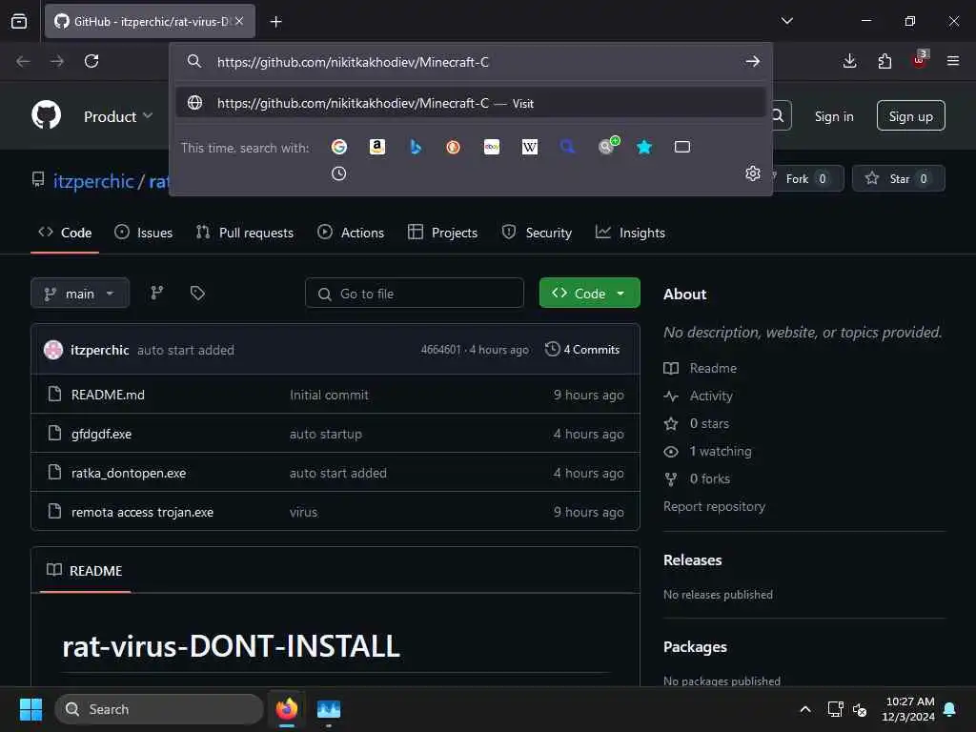Open the uBlock extension icon with badge

click(920, 60)
